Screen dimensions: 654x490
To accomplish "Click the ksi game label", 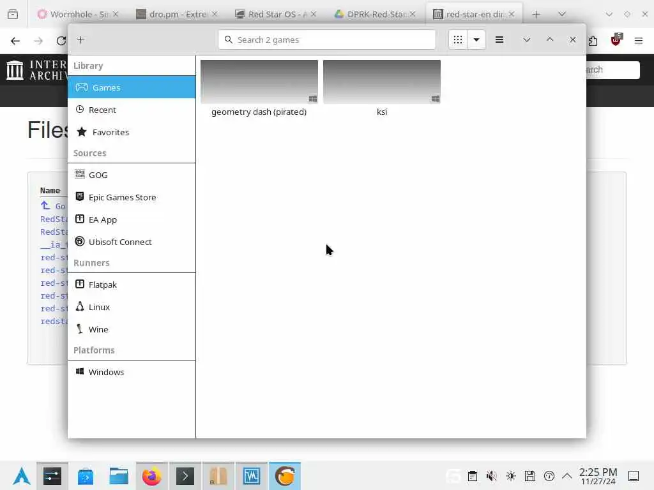I will (382, 112).
